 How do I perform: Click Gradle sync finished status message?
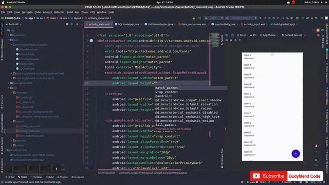pos(33,182)
